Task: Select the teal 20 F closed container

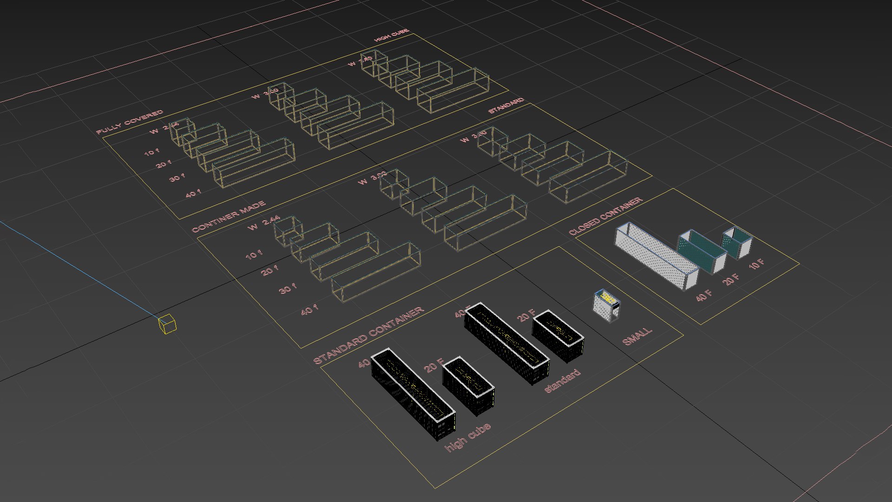Action: [702, 251]
